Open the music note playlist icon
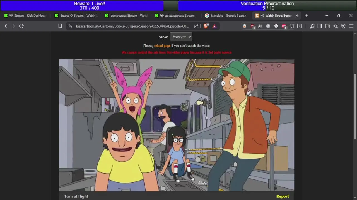The image size is (357, 200). coord(312,26)
